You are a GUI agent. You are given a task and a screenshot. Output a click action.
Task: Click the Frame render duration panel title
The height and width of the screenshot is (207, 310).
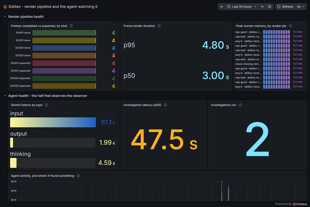tap(139, 26)
